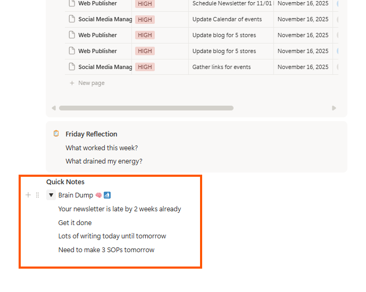The height and width of the screenshot is (292, 366).
Task: Click the 'Get it done' note line
Action: click(75, 223)
